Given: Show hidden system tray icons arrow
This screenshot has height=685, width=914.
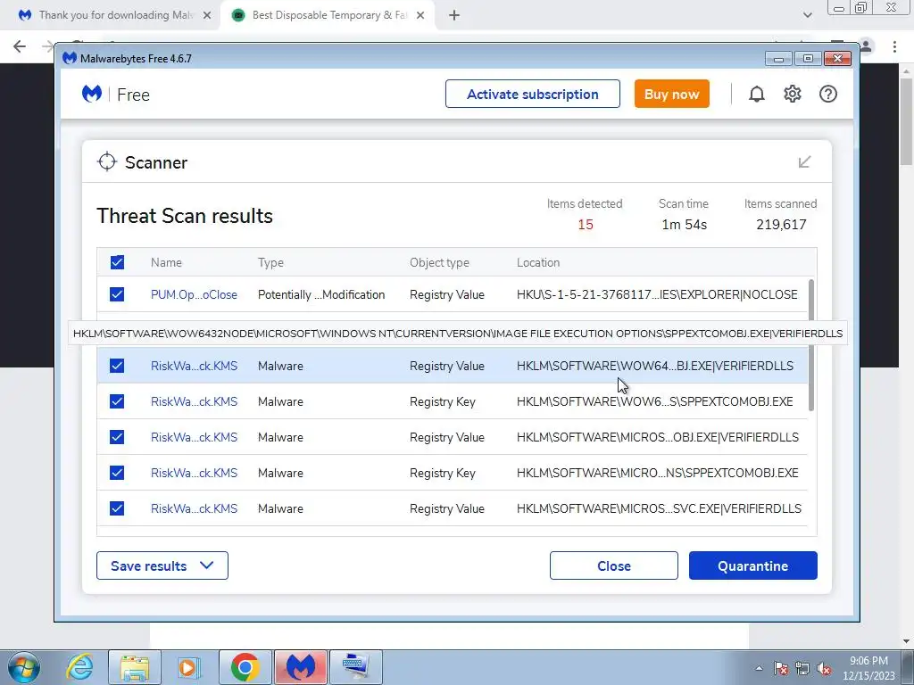Looking at the screenshot, I should pos(759,668).
